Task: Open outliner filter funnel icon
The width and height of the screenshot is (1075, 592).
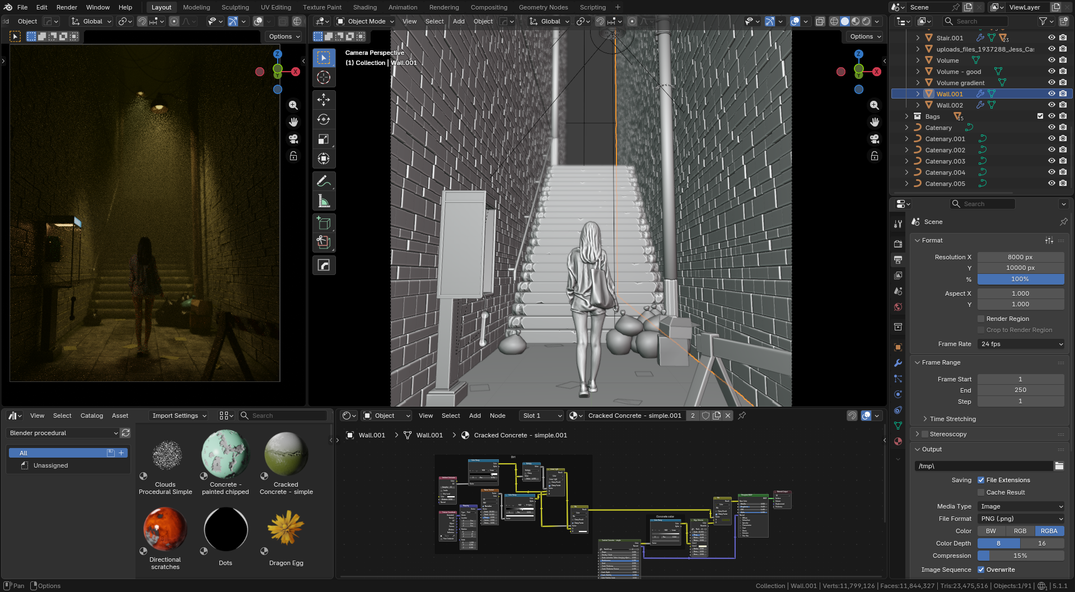Action: pos(1043,21)
